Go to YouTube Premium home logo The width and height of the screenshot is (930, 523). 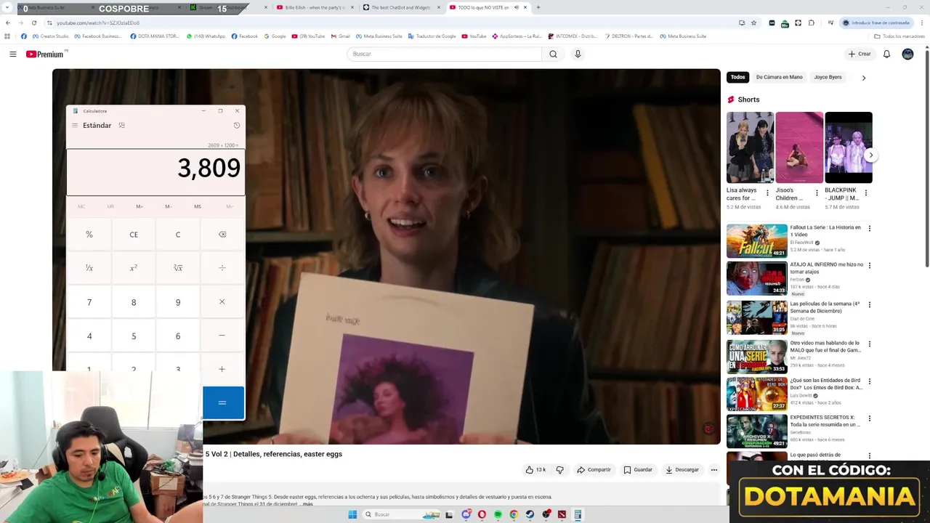(46, 54)
